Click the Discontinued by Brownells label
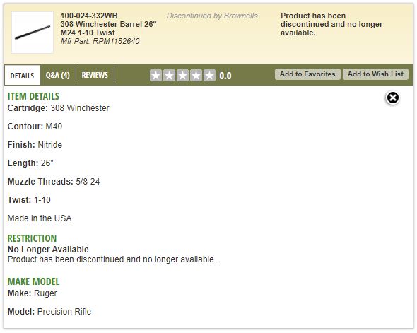The width and height of the screenshot is (417, 333). (212, 16)
